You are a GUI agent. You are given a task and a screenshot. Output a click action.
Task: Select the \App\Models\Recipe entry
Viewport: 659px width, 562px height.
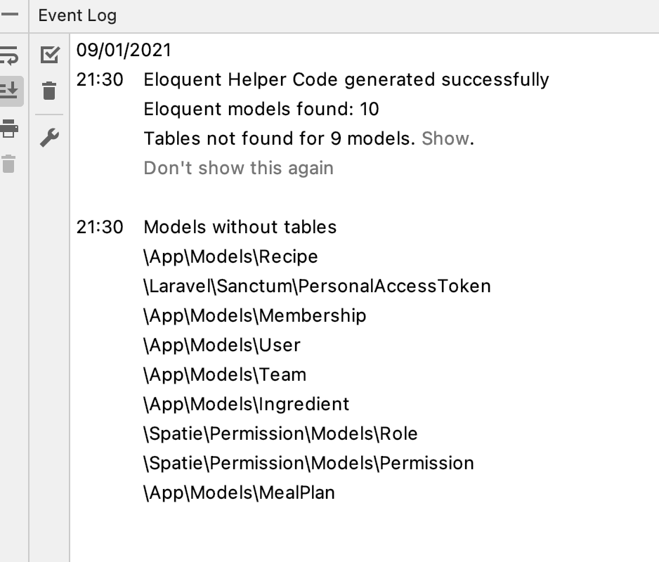click(230, 256)
